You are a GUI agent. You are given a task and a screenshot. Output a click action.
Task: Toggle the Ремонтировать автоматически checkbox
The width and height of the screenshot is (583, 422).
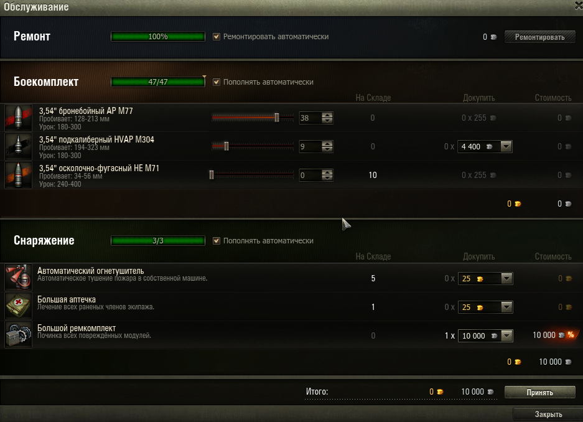tap(217, 37)
